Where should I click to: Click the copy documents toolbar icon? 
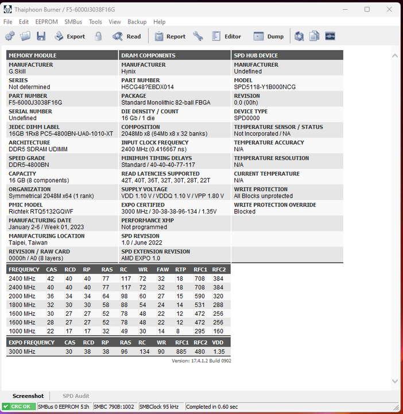point(314,36)
